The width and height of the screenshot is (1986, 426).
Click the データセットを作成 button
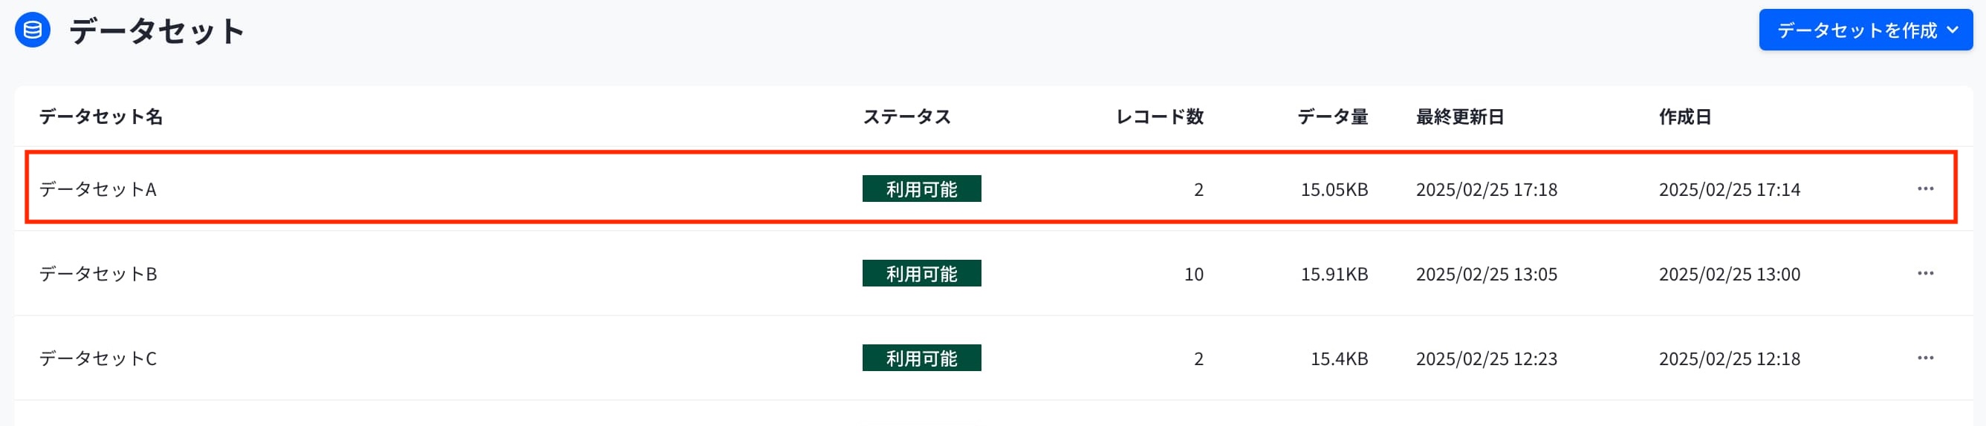click(x=1866, y=30)
